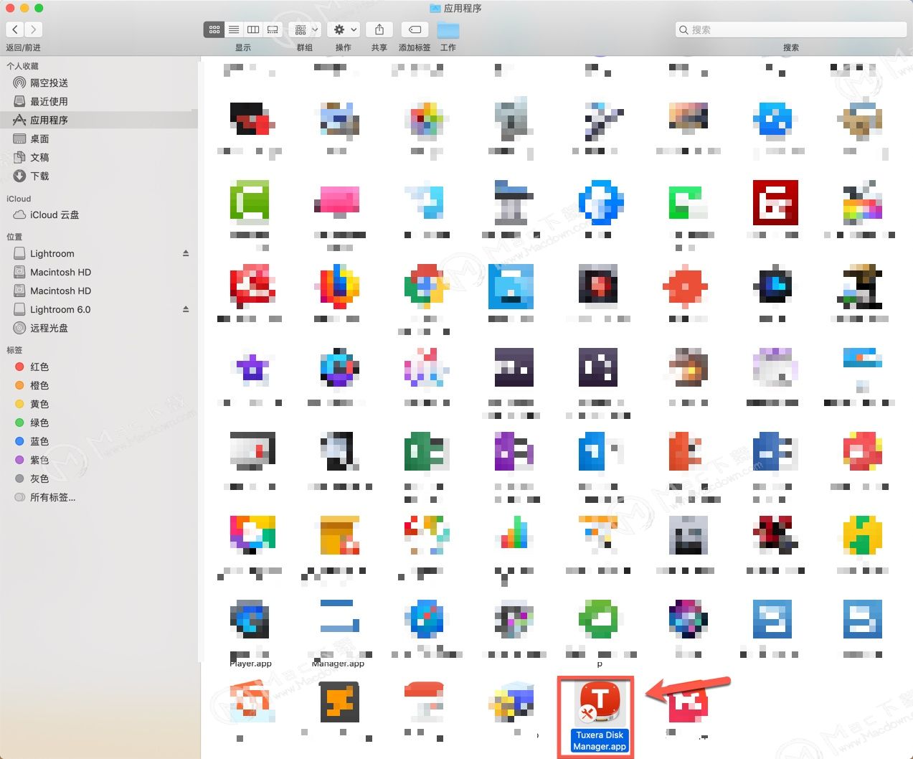Viewport: 913px width, 759px height.
Task: Eject the Lightroom 6.0 volume
Action: (x=186, y=309)
